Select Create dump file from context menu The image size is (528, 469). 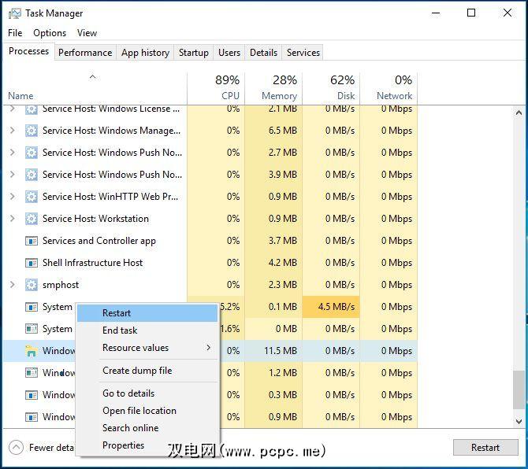(147, 371)
